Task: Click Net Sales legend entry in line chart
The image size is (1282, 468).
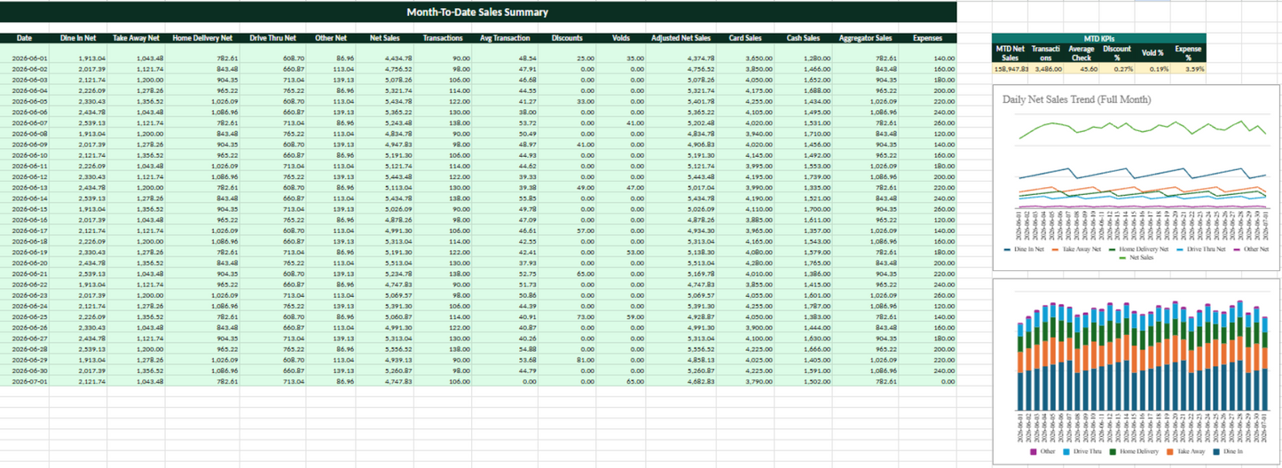Action: tap(1137, 260)
